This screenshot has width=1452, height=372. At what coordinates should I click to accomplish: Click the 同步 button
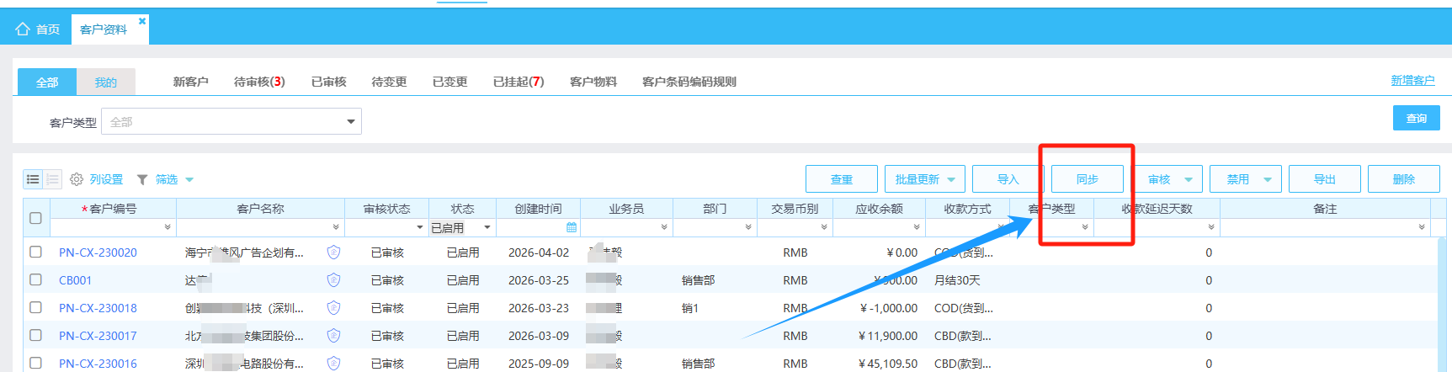coord(1088,179)
